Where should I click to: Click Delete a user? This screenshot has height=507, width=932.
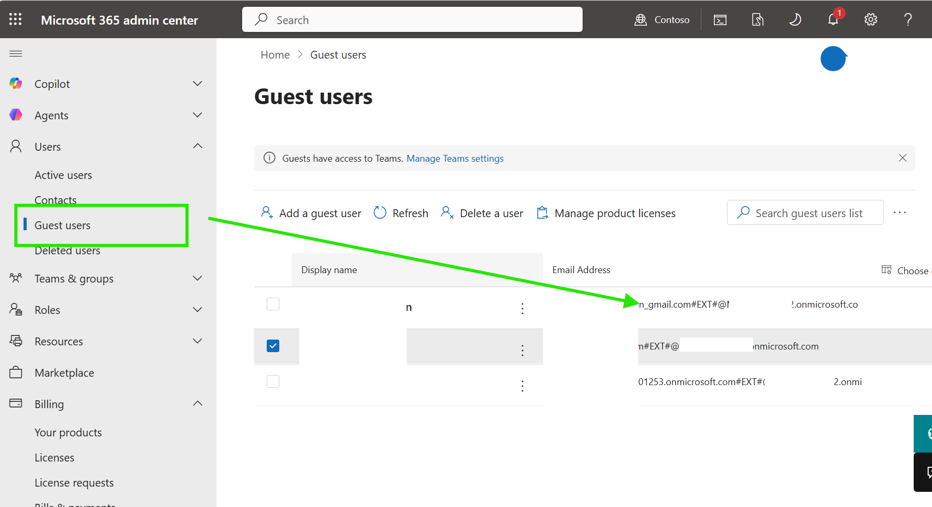(482, 213)
